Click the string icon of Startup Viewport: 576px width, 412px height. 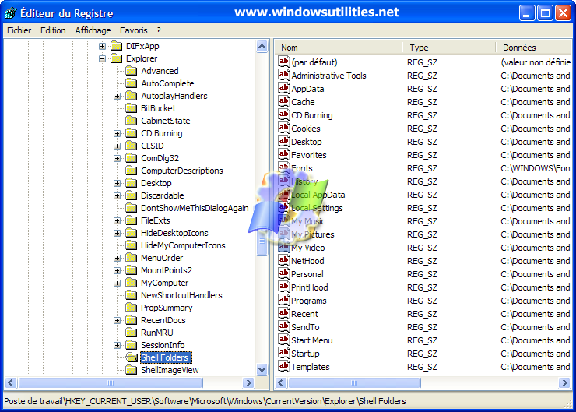pos(284,353)
